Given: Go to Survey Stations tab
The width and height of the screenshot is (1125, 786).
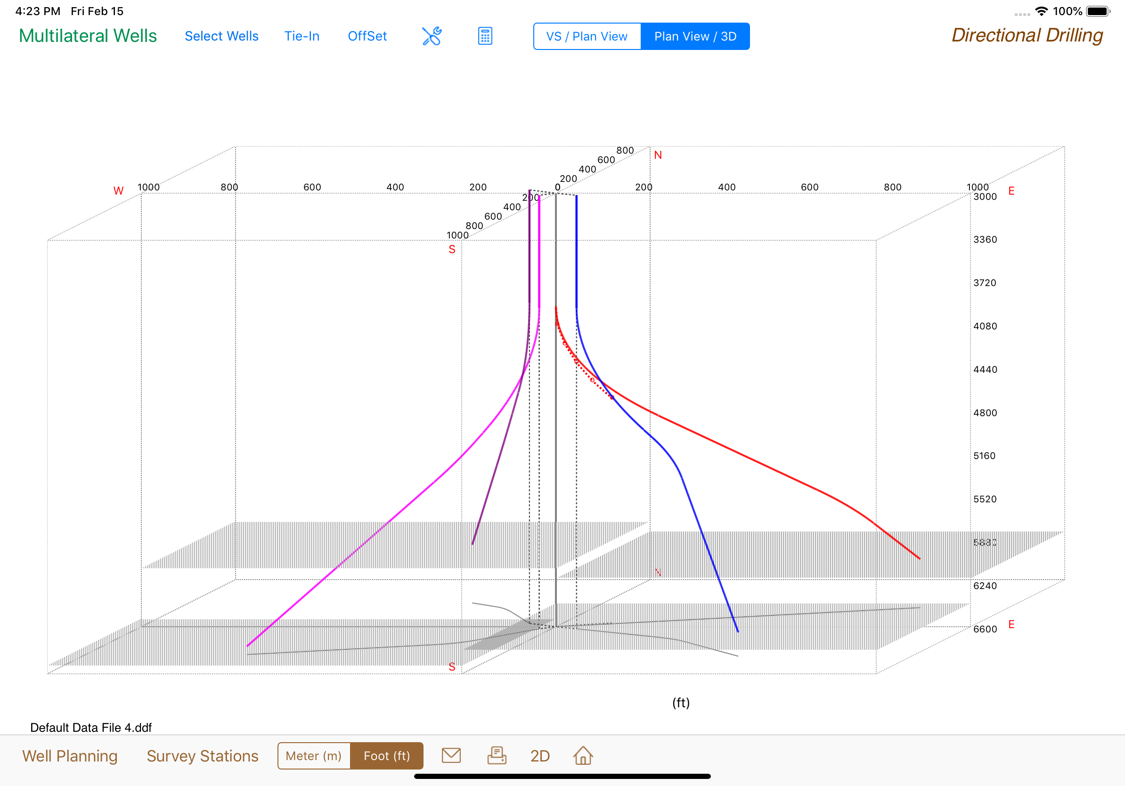Looking at the screenshot, I should pos(203,756).
